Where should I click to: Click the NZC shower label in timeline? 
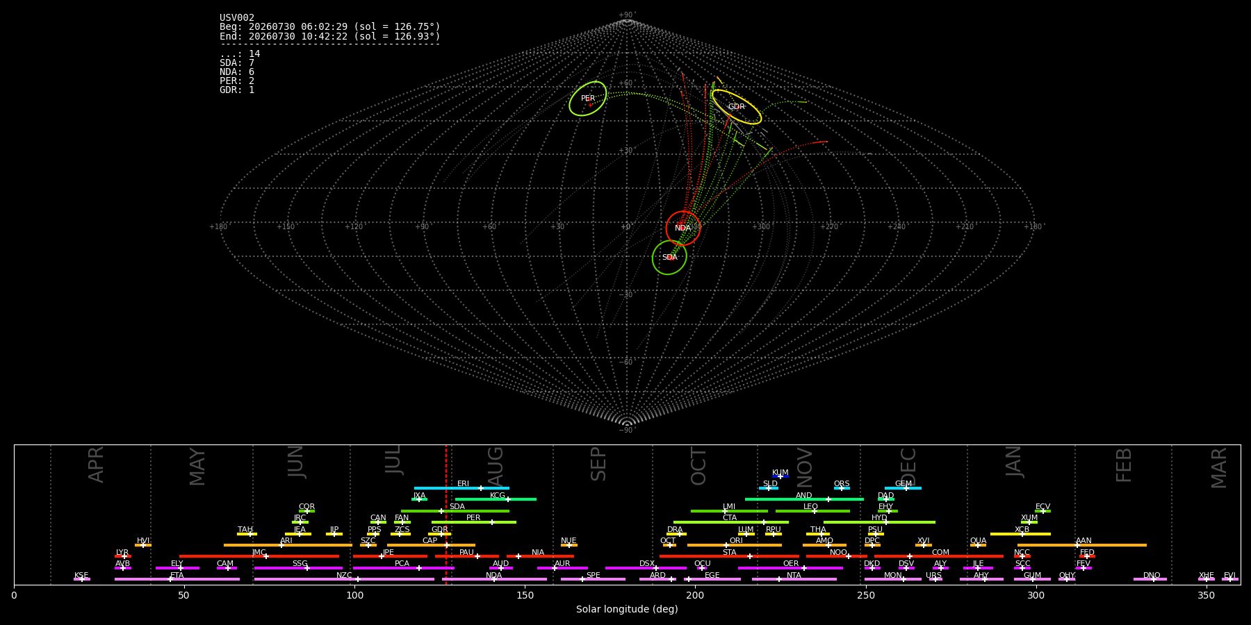point(345,576)
